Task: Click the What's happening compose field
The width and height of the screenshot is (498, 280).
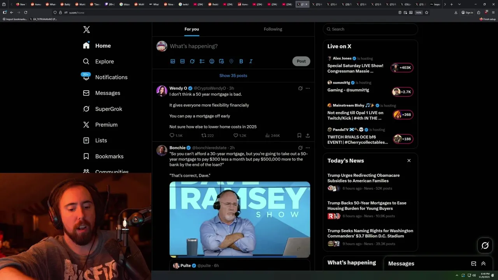Action: coord(239,46)
